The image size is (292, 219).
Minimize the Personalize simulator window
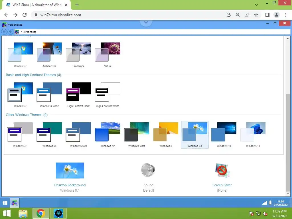click(x=267, y=23)
